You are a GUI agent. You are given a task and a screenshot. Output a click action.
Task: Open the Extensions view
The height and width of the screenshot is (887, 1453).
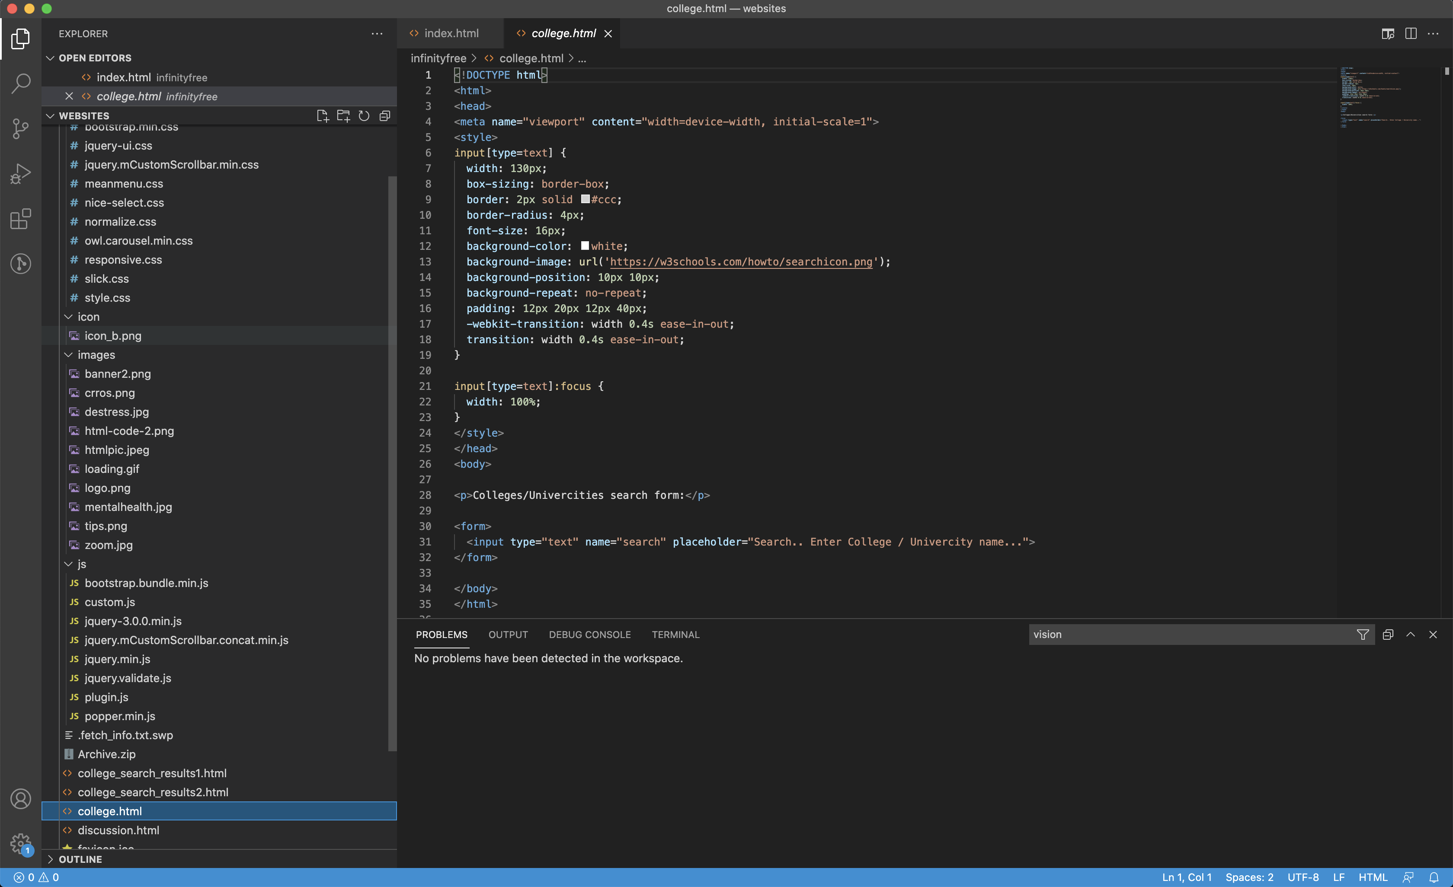coord(21,219)
